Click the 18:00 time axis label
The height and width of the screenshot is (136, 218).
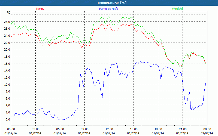click(158, 129)
